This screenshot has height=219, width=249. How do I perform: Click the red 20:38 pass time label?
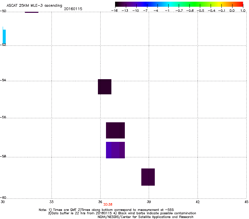(x=108, y=205)
